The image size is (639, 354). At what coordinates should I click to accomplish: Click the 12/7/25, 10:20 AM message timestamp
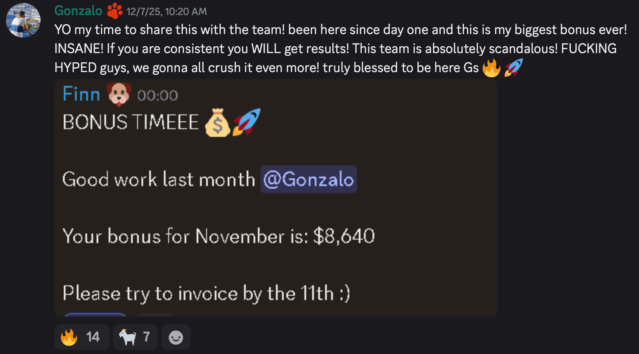tap(166, 12)
